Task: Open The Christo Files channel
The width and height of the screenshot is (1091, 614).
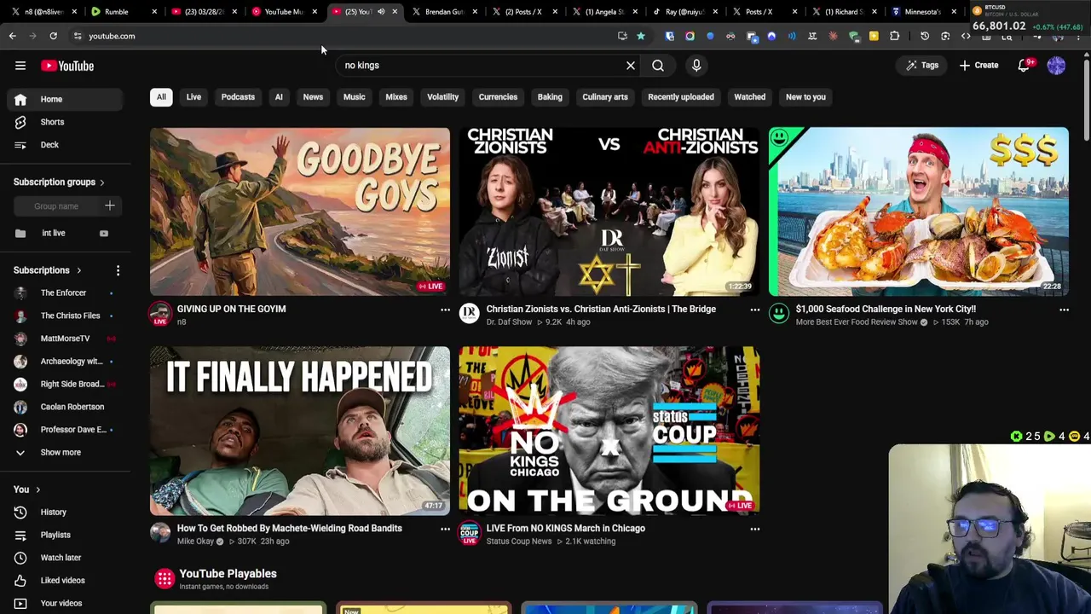Action: 65,316
